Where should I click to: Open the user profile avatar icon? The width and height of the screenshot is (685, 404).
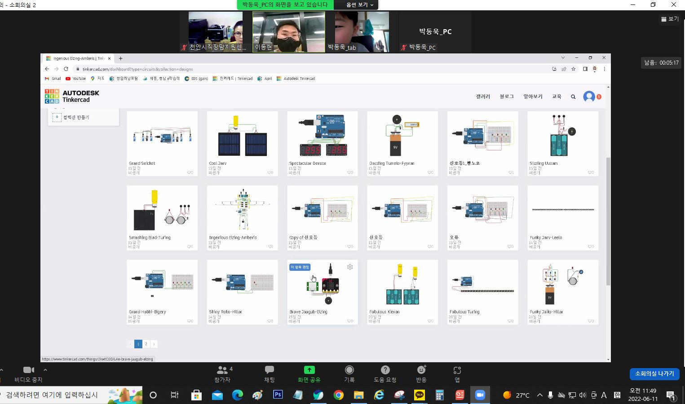pyautogui.click(x=589, y=97)
